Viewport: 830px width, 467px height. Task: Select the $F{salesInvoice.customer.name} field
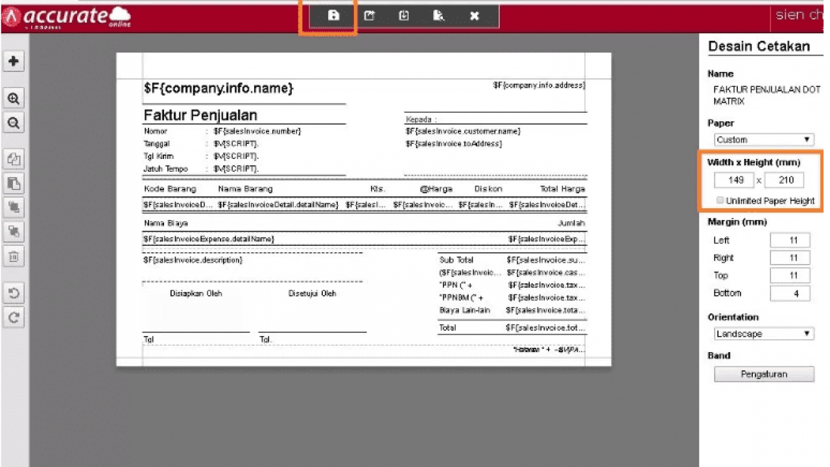tap(463, 131)
